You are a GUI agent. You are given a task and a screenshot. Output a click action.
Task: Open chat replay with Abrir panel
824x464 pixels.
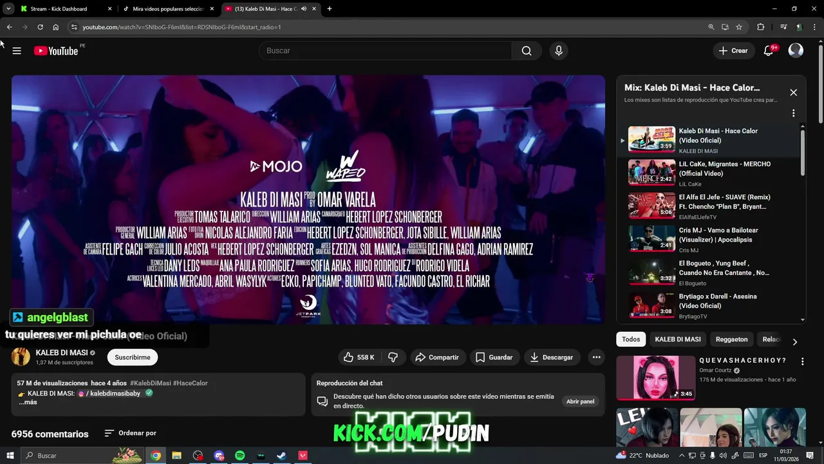coord(580,401)
